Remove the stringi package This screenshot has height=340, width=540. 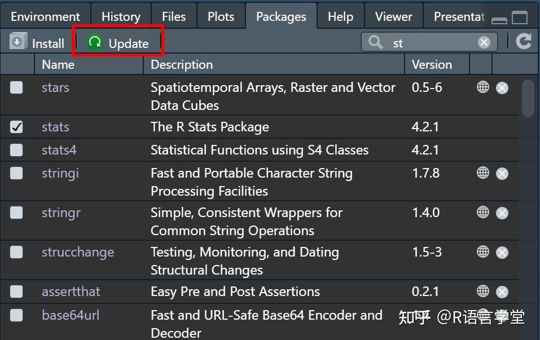(502, 174)
